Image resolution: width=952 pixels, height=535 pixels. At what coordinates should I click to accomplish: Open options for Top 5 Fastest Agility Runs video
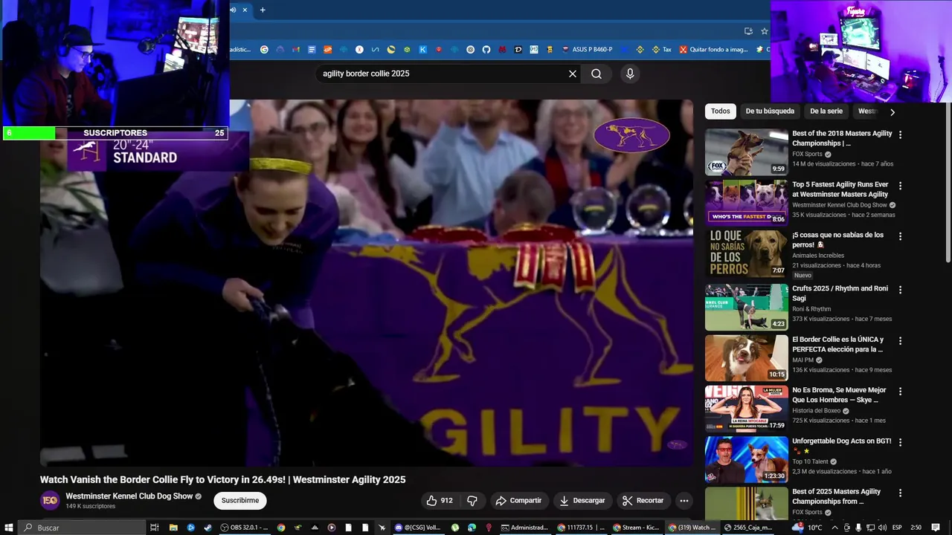900,186
